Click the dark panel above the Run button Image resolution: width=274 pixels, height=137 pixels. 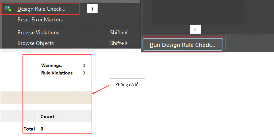coord(198,13)
